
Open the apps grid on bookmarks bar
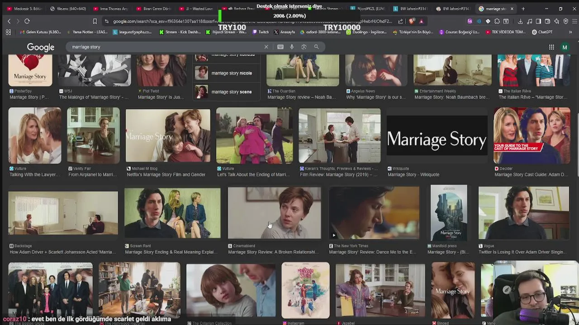click(x=8, y=32)
